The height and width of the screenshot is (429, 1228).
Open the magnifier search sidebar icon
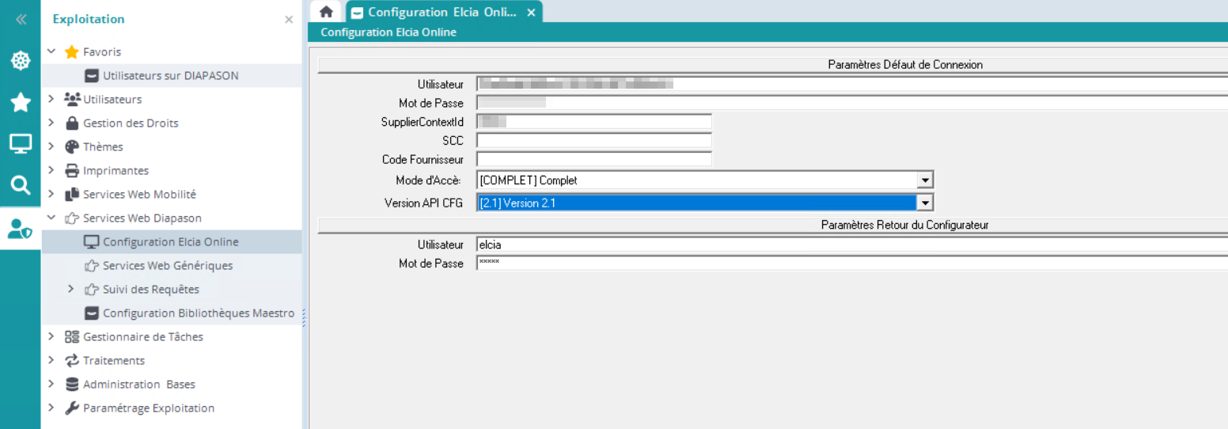coord(21,186)
